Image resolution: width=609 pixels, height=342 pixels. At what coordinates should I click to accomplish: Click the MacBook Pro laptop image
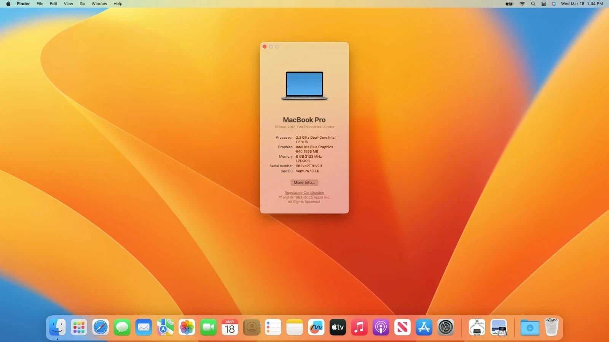pyautogui.click(x=304, y=86)
